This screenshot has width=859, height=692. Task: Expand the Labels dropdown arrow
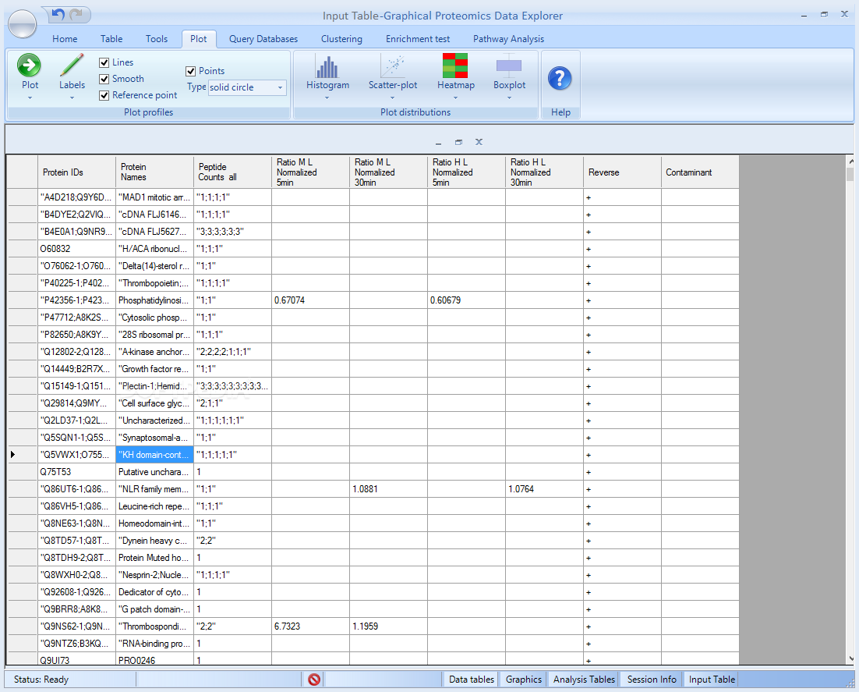[72, 98]
